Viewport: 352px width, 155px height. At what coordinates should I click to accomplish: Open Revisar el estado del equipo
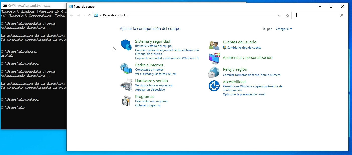pos(153,46)
